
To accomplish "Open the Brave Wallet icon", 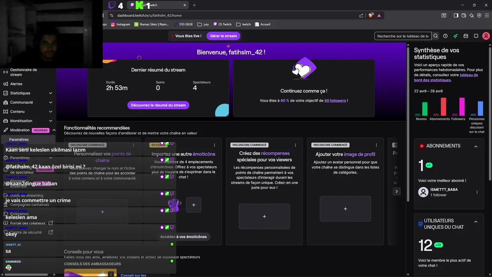I will (x=464, y=15).
